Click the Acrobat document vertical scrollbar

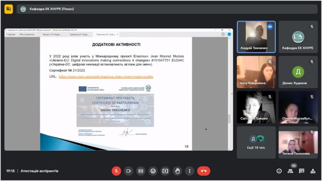tap(229, 94)
